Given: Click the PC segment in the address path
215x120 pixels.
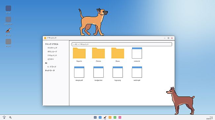Looking at the screenshot, I should click(x=76, y=44).
